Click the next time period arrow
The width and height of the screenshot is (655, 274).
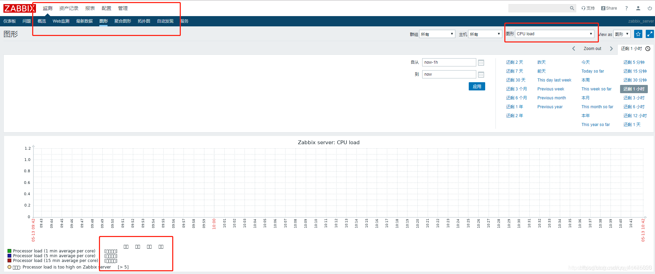click(611, 49)
